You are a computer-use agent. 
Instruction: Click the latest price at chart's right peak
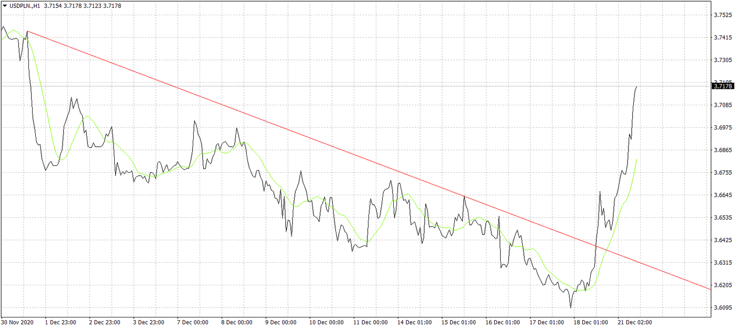(x=637, y=86)
